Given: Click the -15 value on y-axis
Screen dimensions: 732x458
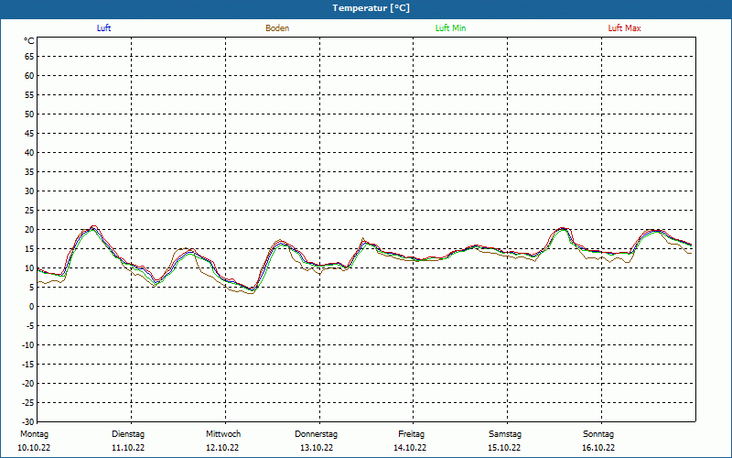Looking at the screenshot, I should coord(28,364).
